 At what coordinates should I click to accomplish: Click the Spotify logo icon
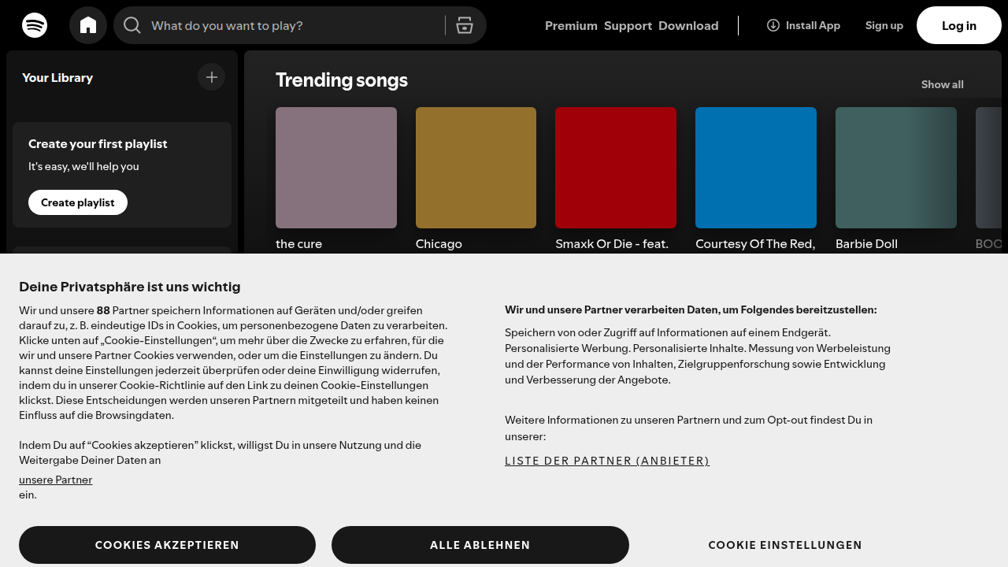35,25
